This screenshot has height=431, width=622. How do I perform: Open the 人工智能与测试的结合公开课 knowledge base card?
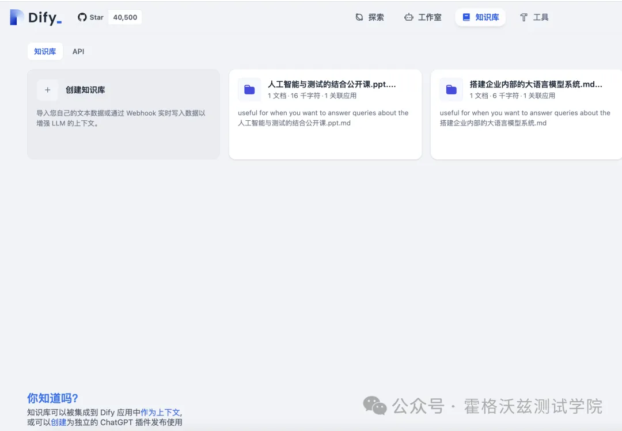pos(324,114)
